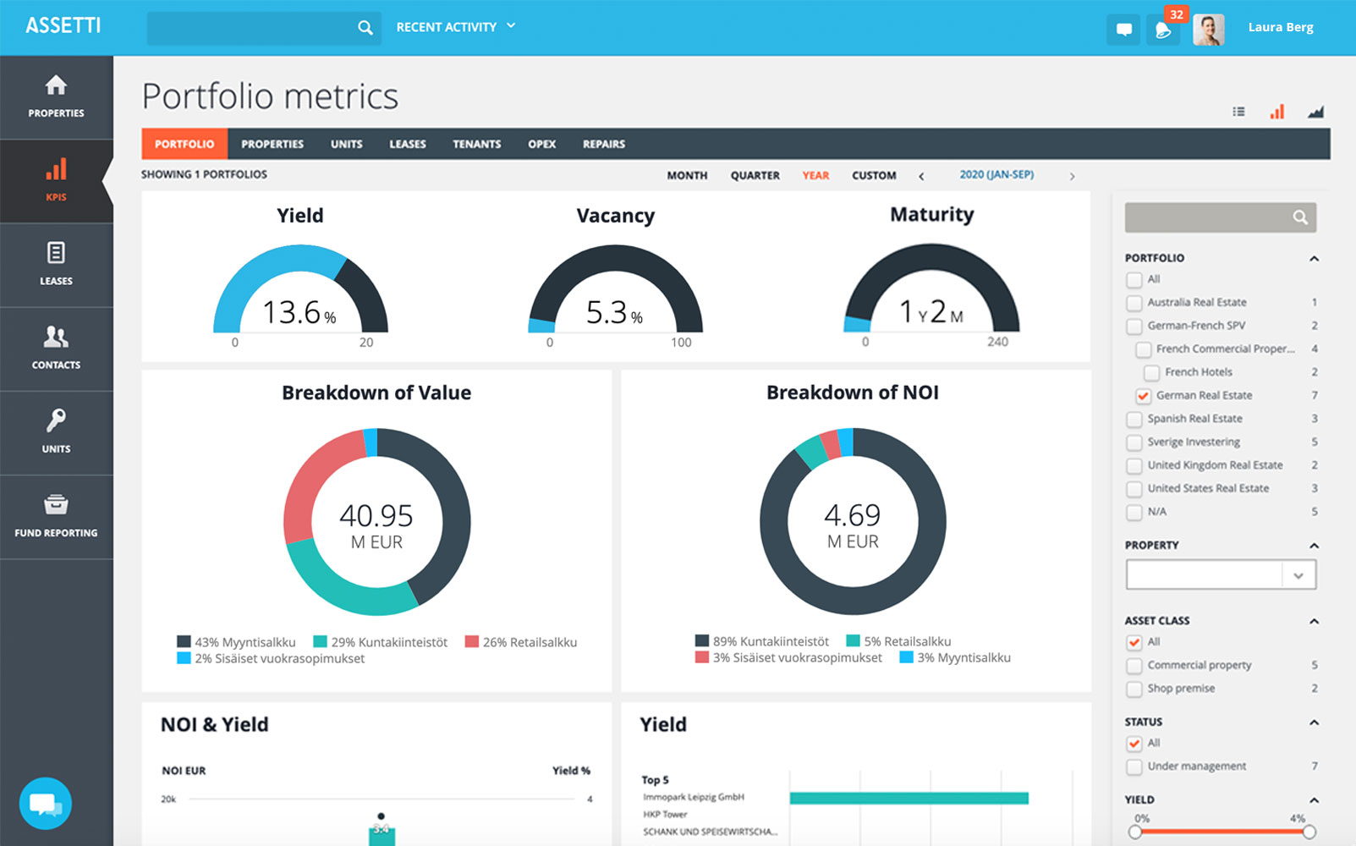Select the Portfolio tab

click(x=184, y=144)
